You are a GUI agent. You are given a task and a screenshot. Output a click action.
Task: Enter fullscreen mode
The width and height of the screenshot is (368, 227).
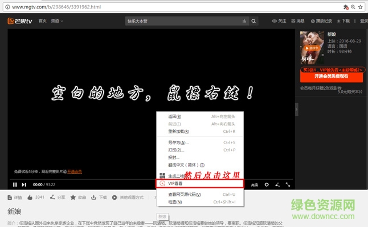tap(288, 184)
